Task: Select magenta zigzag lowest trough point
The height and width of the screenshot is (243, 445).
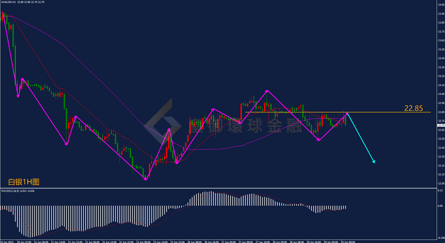Action: pos(146,180)
